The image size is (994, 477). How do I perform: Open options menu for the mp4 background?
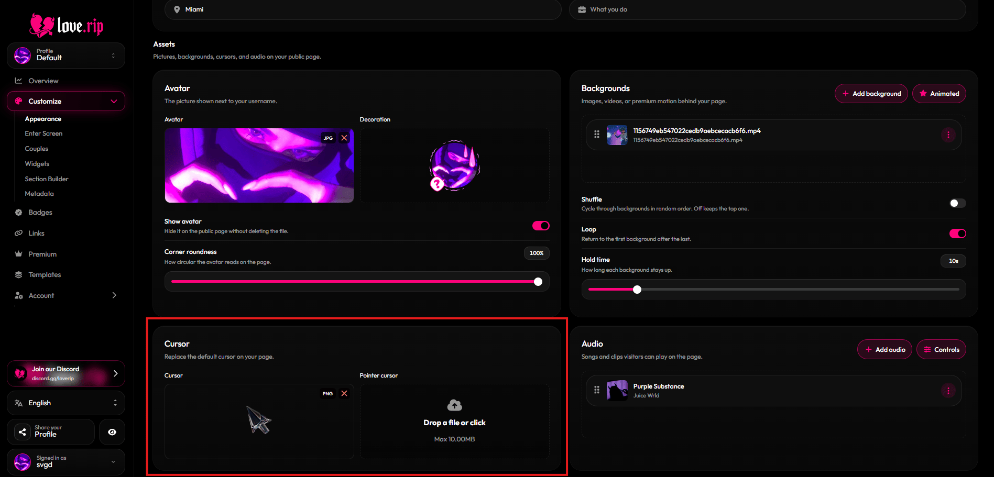coord(948,135)
